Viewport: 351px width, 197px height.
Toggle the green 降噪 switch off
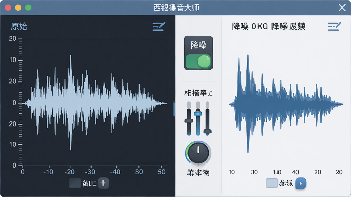[x=198, y=62]
